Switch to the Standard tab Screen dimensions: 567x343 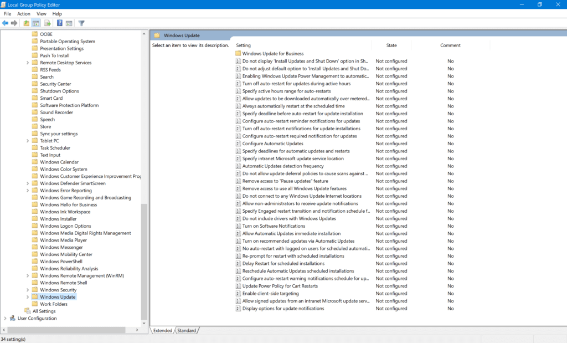pyautogui.click(x=187, y=330)
